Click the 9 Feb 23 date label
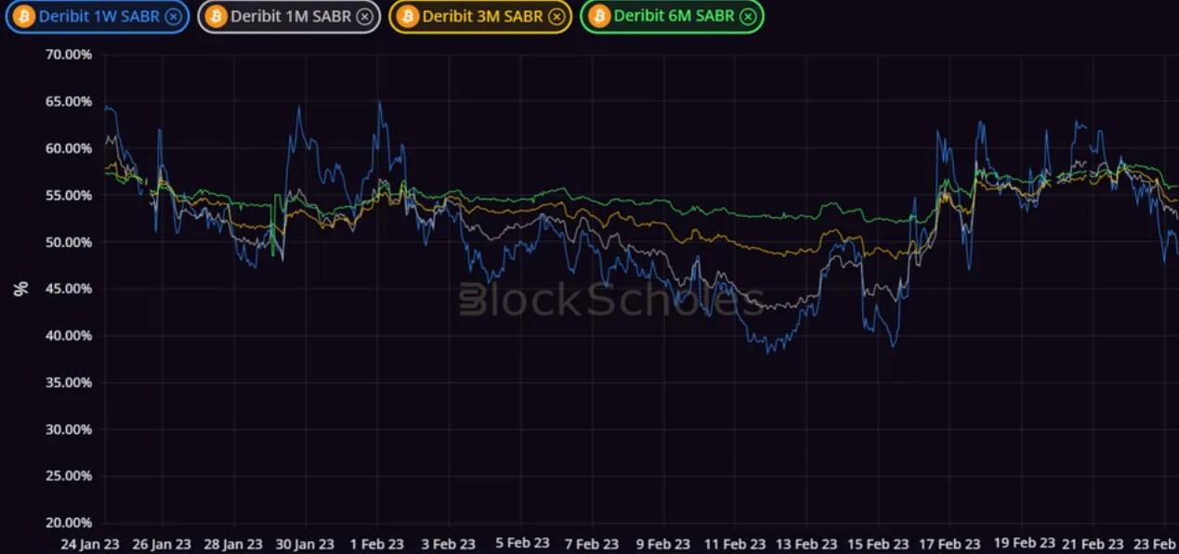Image resolution: width=1179 pixels, height=554 pixels. click(x=664, y=545)
